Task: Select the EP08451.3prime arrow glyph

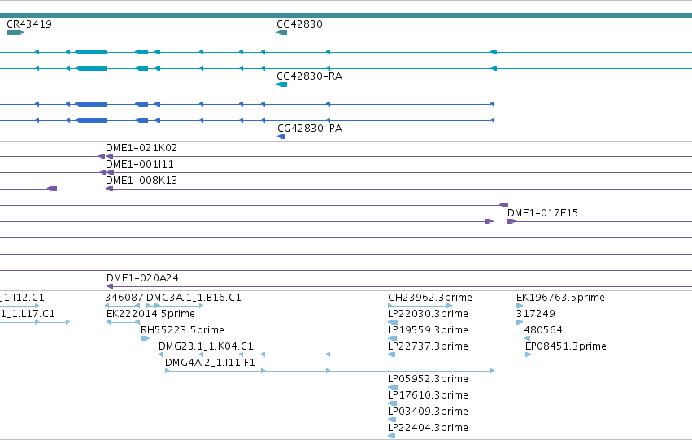Action: [528, 355]
